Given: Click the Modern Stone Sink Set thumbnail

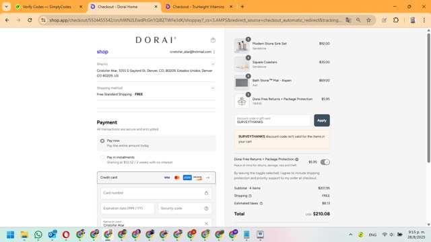Looking at the screenshot, I should click(242, 45).
